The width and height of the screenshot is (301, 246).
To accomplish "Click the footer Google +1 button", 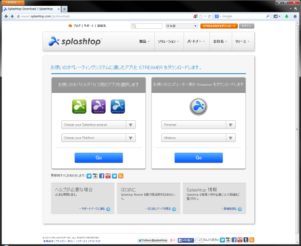I will click(x=173, y=240).
